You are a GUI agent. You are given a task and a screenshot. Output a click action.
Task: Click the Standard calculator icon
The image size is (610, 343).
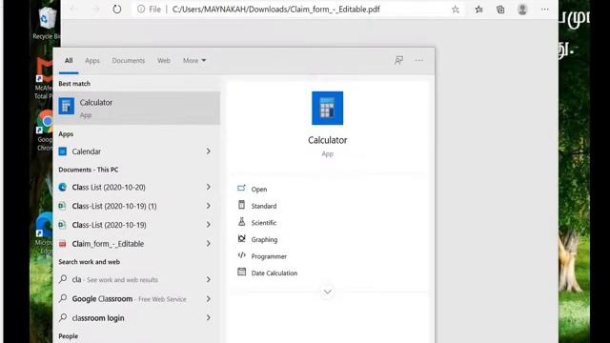tap(241, 205)
